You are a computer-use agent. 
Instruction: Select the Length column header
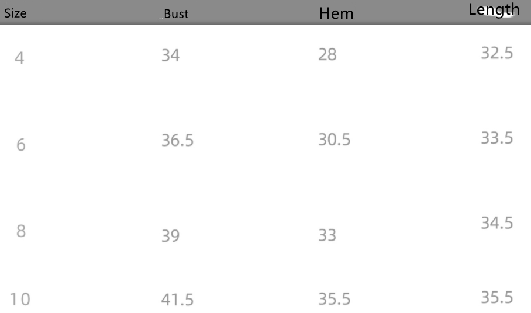tap(494, 9)
